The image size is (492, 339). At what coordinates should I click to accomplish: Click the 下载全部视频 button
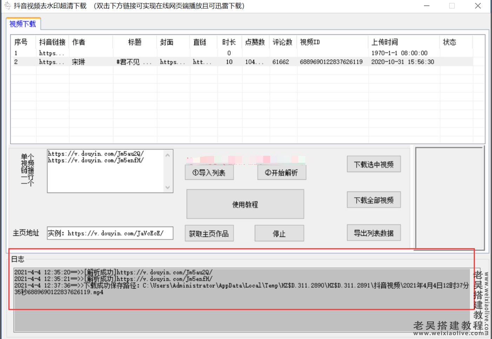[x=374, y=200]
